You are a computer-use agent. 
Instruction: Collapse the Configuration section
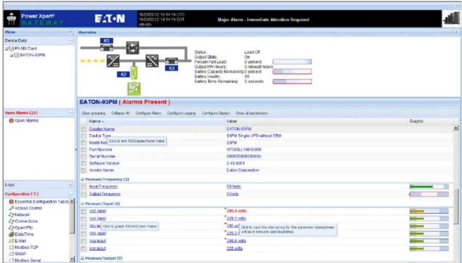tap(70, 194)
